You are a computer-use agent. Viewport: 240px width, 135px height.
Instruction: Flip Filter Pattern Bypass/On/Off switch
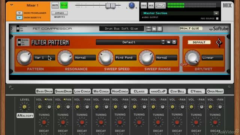click(x=19, y=42)
